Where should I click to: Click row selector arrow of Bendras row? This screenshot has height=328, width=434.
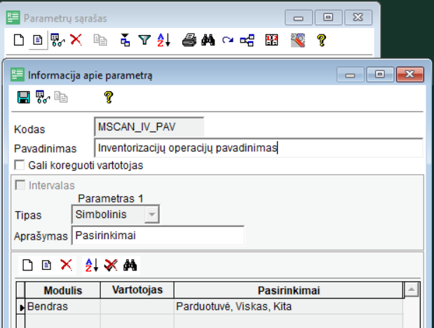(21, 307)
